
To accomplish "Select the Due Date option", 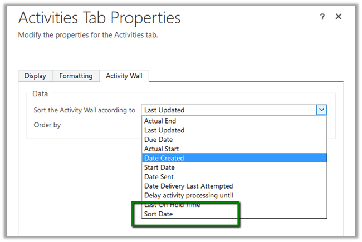I will pyautogui.click(x=159, y=140).
